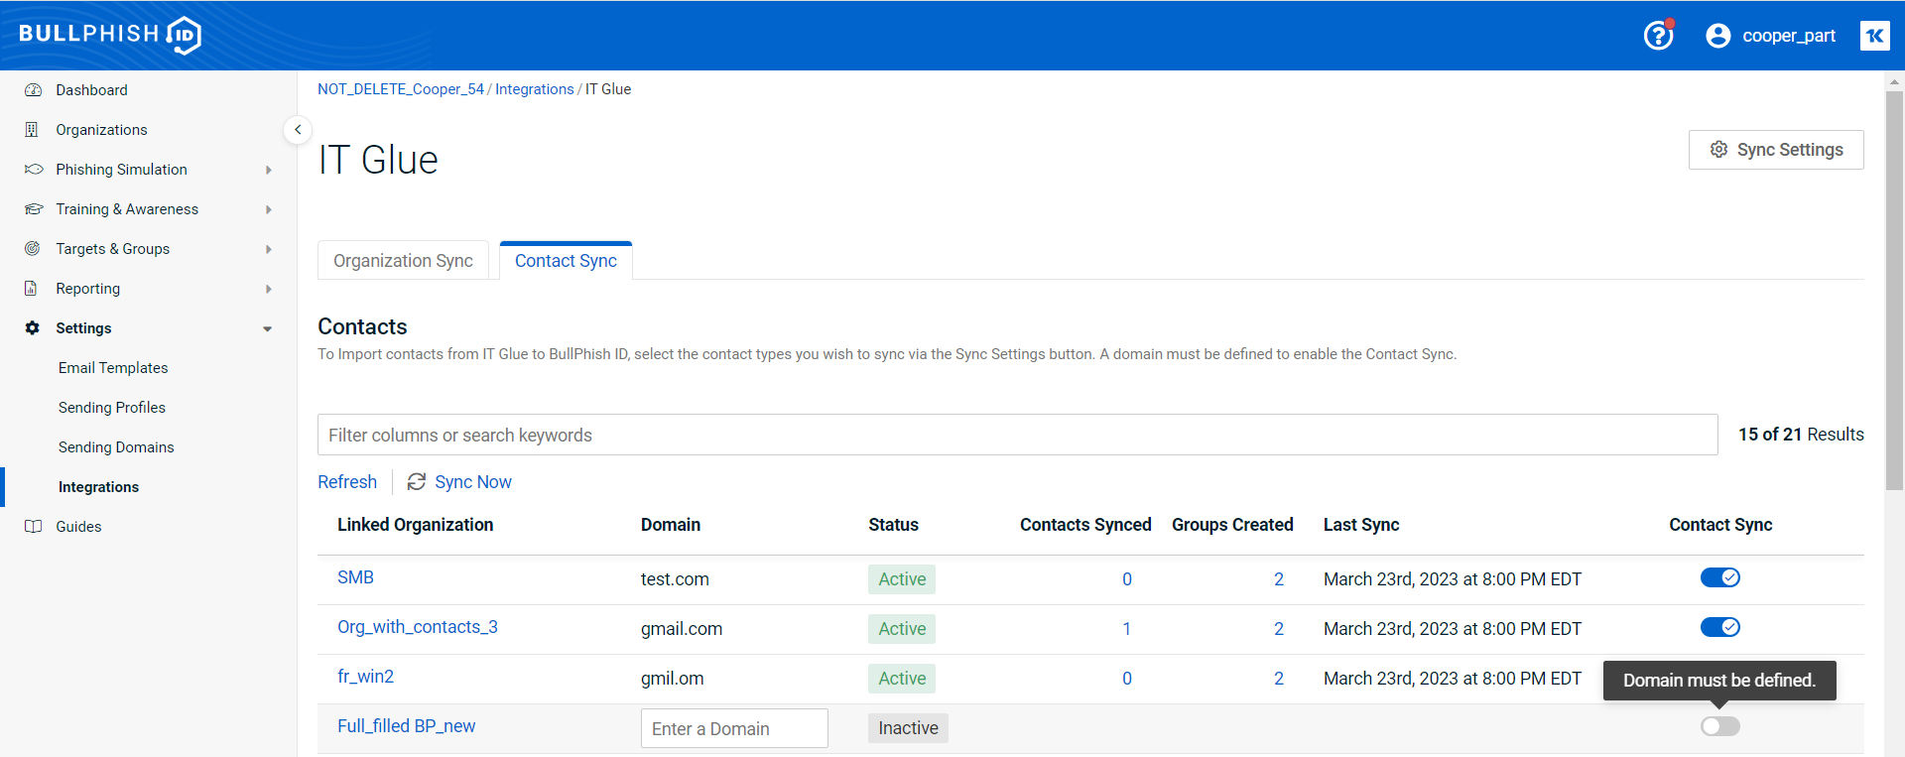Click the Contact Sync column header
Screen dimensions: 1905x757
1720,525
